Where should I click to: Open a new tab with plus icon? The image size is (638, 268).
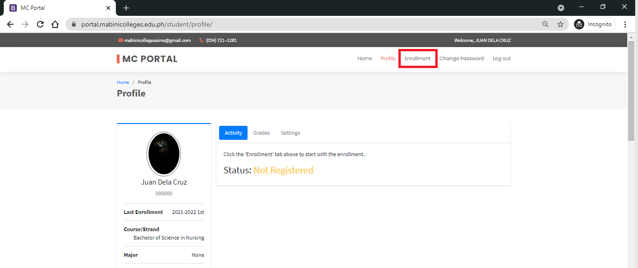[x=126, y=8]
